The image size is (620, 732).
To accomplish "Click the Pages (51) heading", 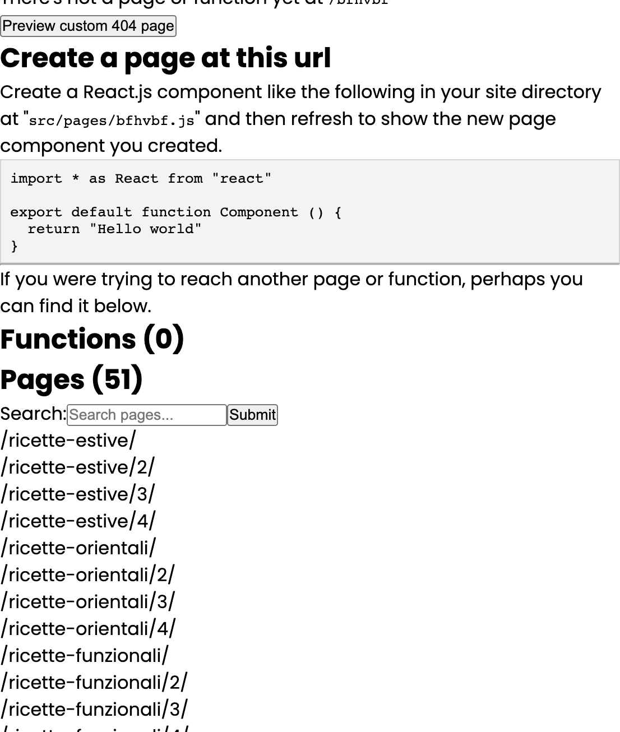I will tap(71, 379).
